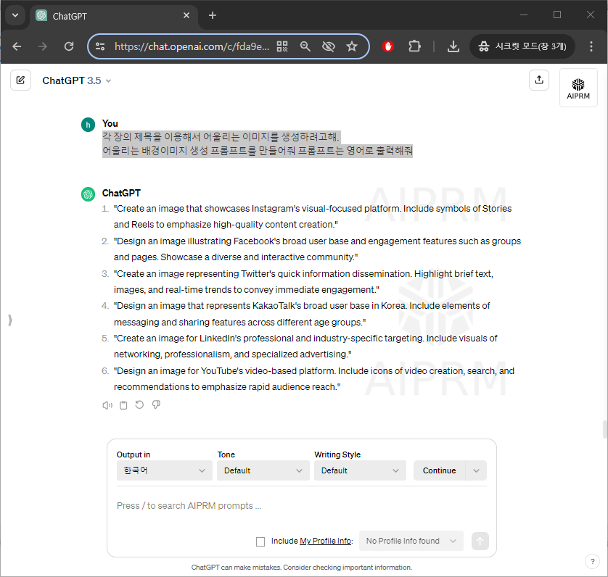Expand the sidebar handle on left edge

coord(10,320)
